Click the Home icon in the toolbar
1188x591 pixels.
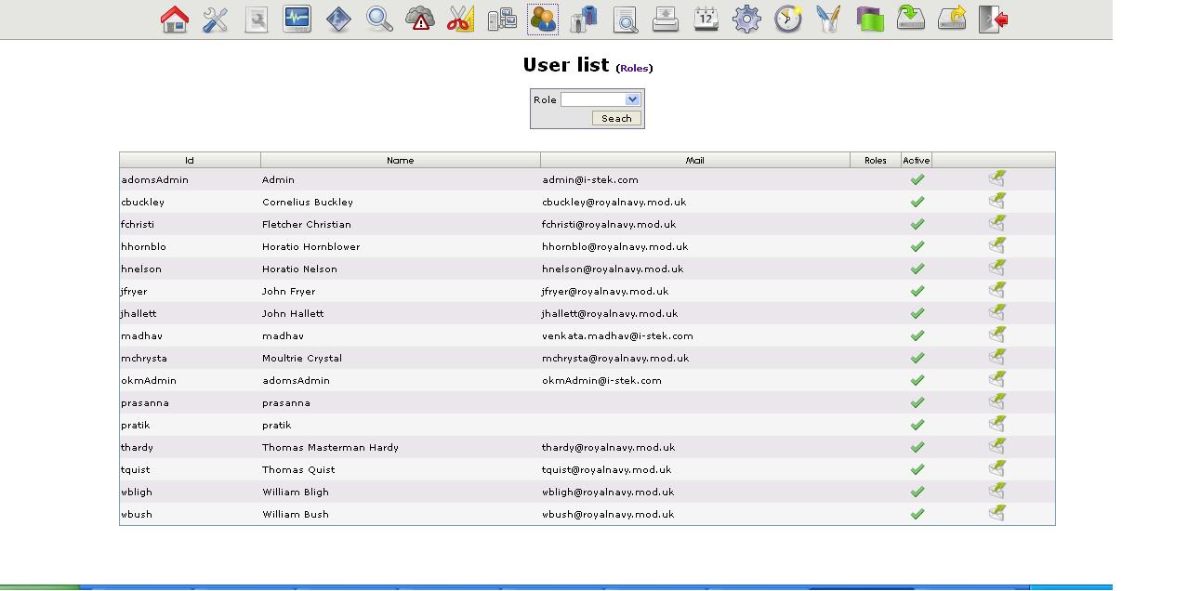point(175,18)
